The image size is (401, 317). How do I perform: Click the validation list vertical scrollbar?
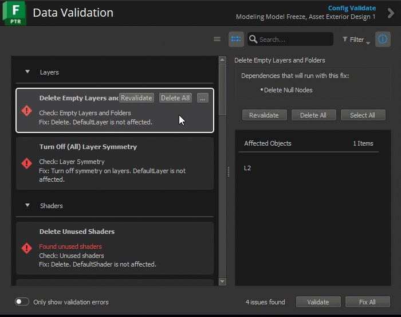tap(223, 86)
